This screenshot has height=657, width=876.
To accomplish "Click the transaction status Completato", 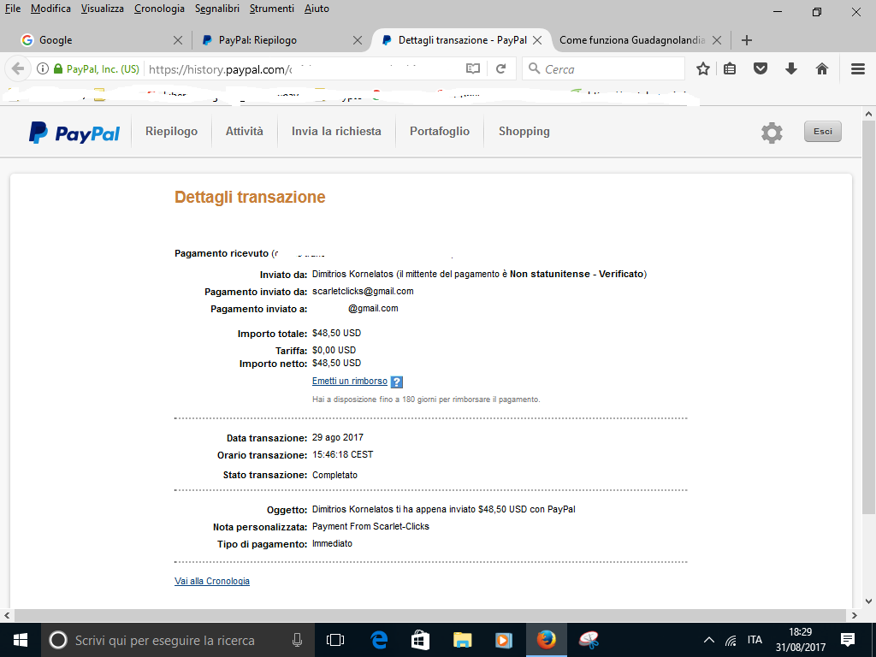I will [334, 475].
